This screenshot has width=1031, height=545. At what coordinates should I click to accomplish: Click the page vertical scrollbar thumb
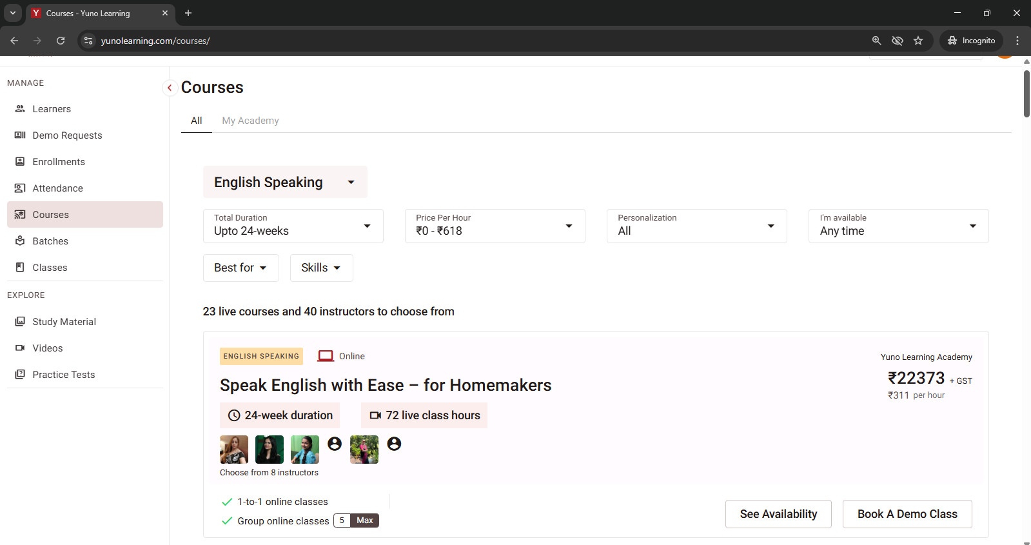point(1026,94)
